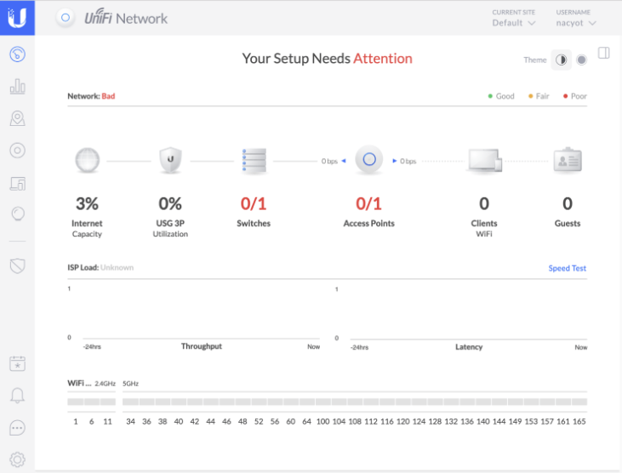Click the Network: Bad status label

click(x=91, y=96)
